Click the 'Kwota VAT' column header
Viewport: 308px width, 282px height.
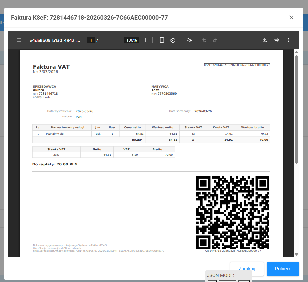(221, 127)
